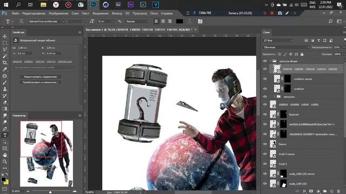Image resolution: width=346 pixels, height=194 pixels.
Task: Stop the screen recording
Action: (272, 13)
